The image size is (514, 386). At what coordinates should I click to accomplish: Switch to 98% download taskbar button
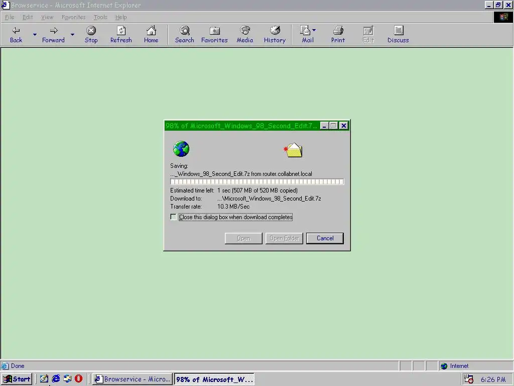[214, 379]
